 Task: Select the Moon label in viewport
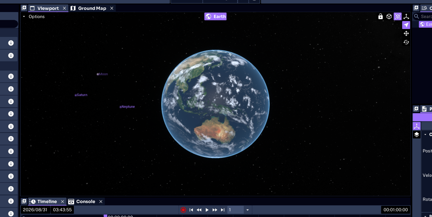[103, 74]
